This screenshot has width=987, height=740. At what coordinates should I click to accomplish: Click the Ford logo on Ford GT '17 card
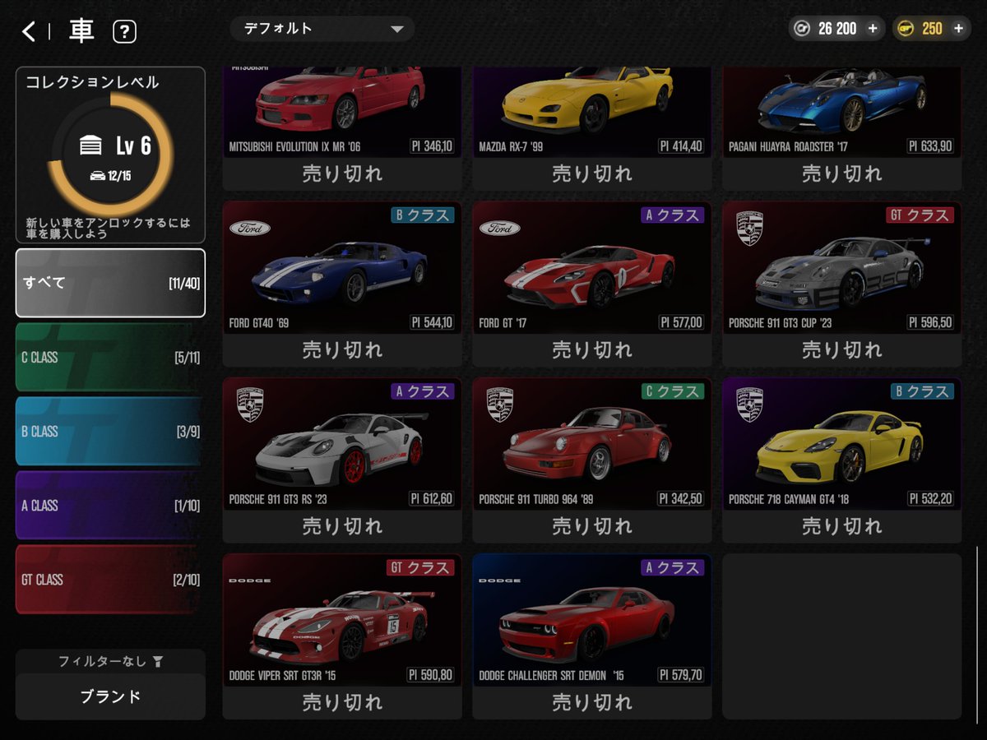pos(500,228)
